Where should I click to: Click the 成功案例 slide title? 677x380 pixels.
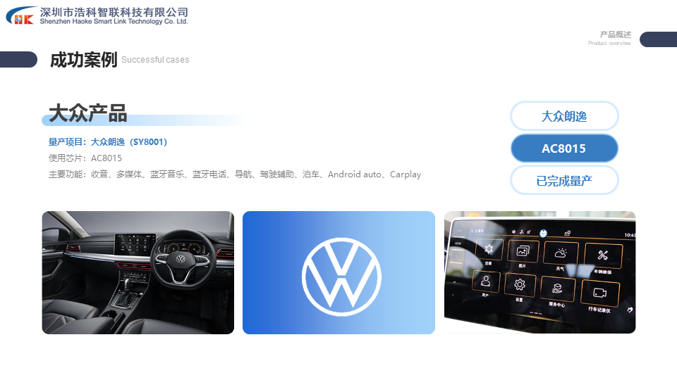[83, 61]
